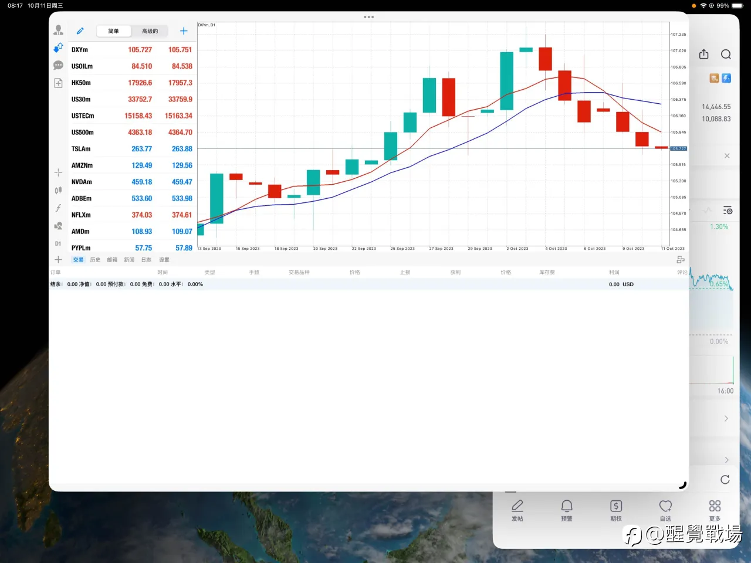The width and height of the screenshot is (751, 563).
Task: Open the chart objects shapes icon
Action: coord(58,226)
